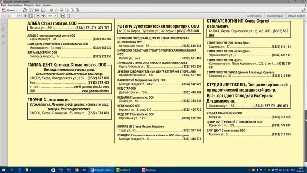Choose the Select tool cursor icon
Screen dimensions: 307x173
(x=25, y=16)
